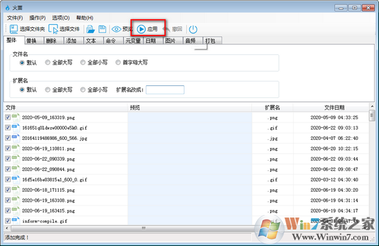Sort by the 文件日期 column header
379x246 pixels.
point(331,108)
